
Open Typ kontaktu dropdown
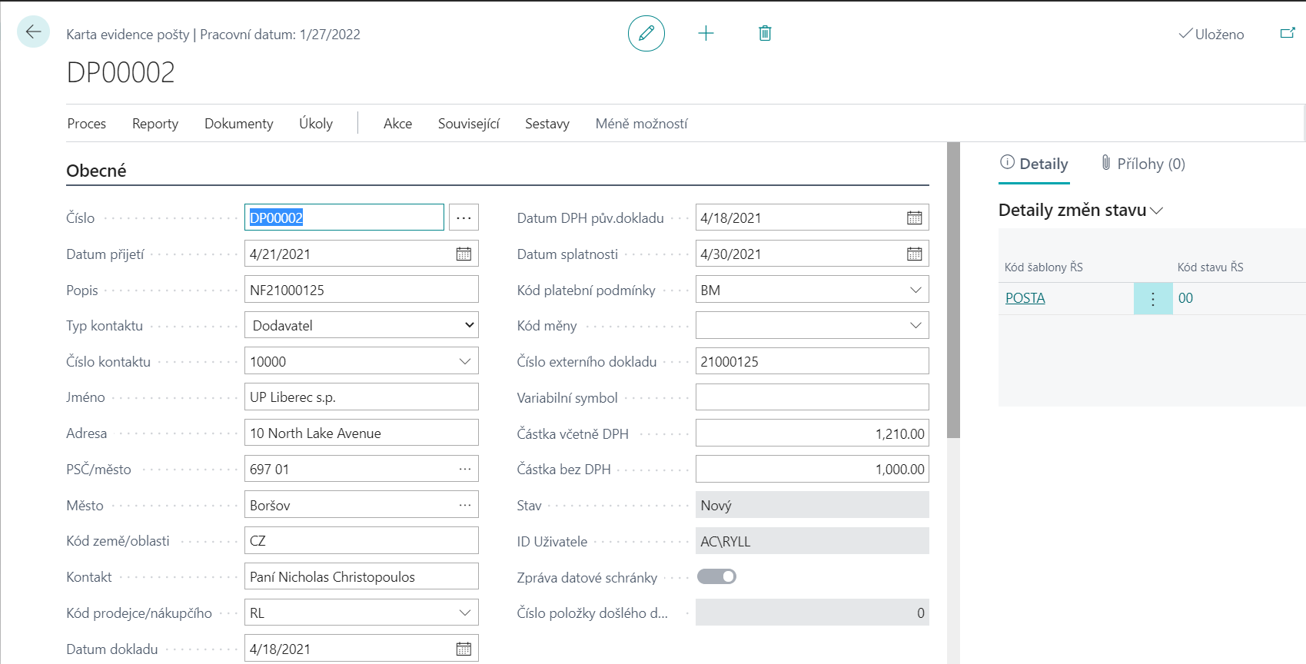point(361,326)
